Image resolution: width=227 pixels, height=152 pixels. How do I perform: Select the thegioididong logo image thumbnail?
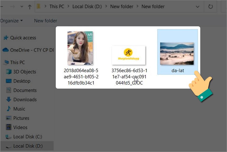129,55
